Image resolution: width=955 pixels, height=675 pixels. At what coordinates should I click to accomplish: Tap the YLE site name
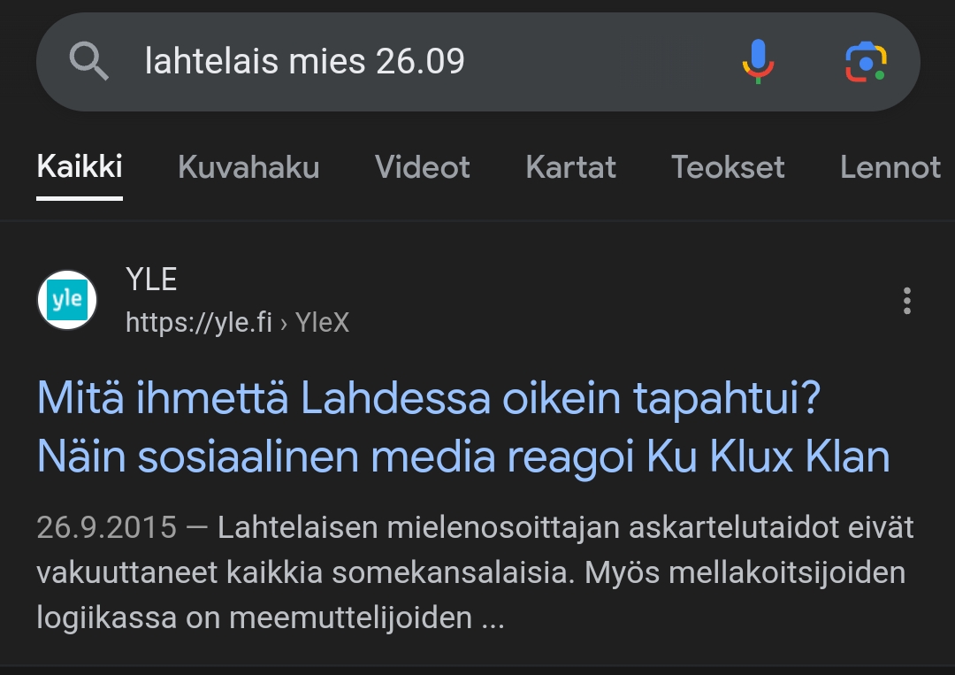tap(151, 280)
